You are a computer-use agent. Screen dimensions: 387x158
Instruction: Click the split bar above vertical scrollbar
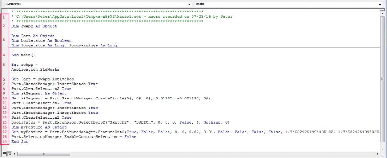click(382, 10)
